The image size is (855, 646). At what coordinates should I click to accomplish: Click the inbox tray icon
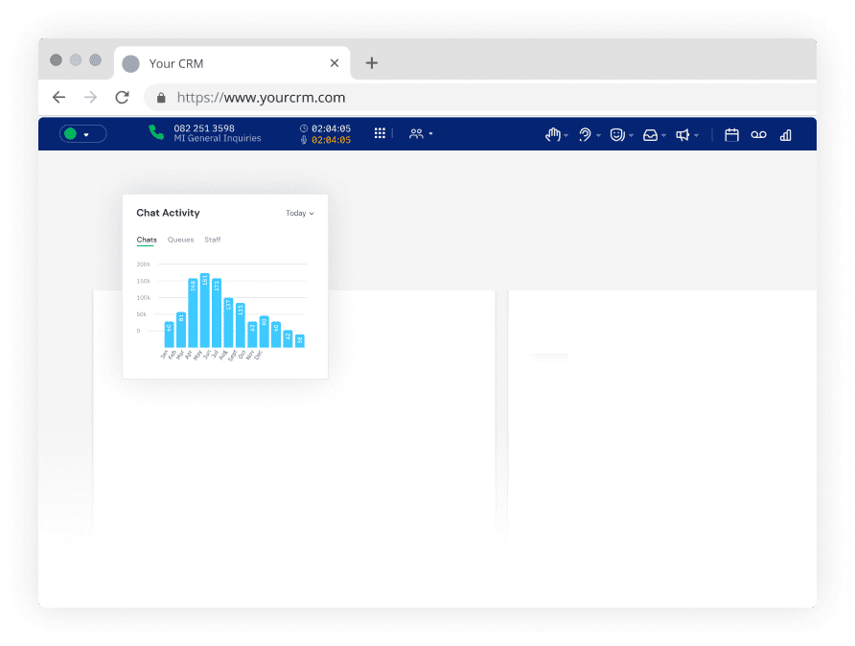pyautogui.click(x=651, y=135)
